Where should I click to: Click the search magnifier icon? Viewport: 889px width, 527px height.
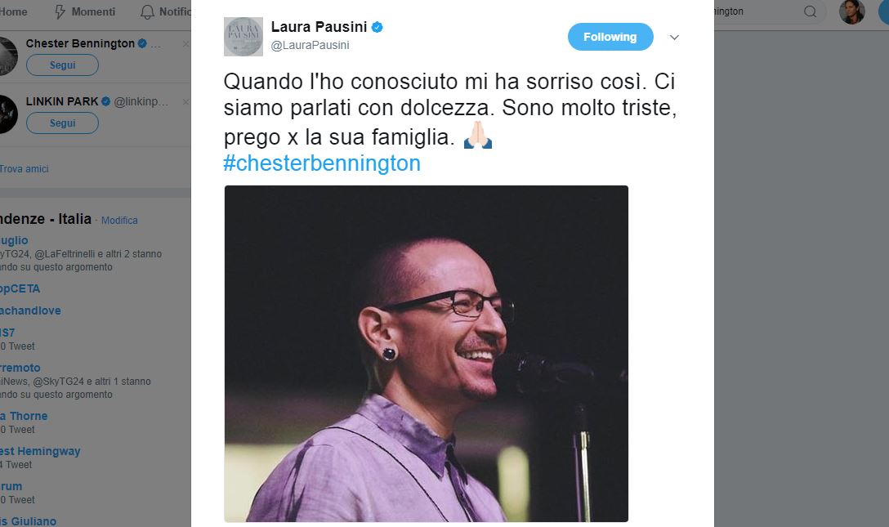pos(811,11)
